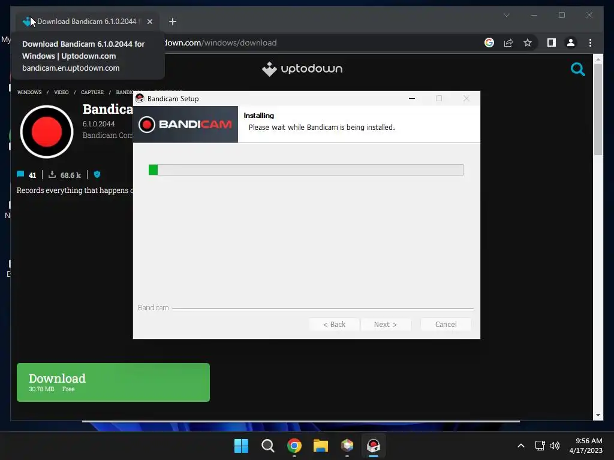
Task: Click the 'Records everything that happens' description
Action: pos(75,190)
